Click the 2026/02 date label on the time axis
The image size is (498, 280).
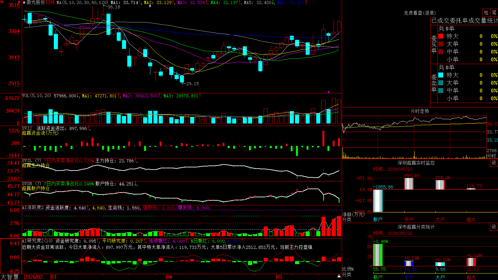click(x=34, y=277)
